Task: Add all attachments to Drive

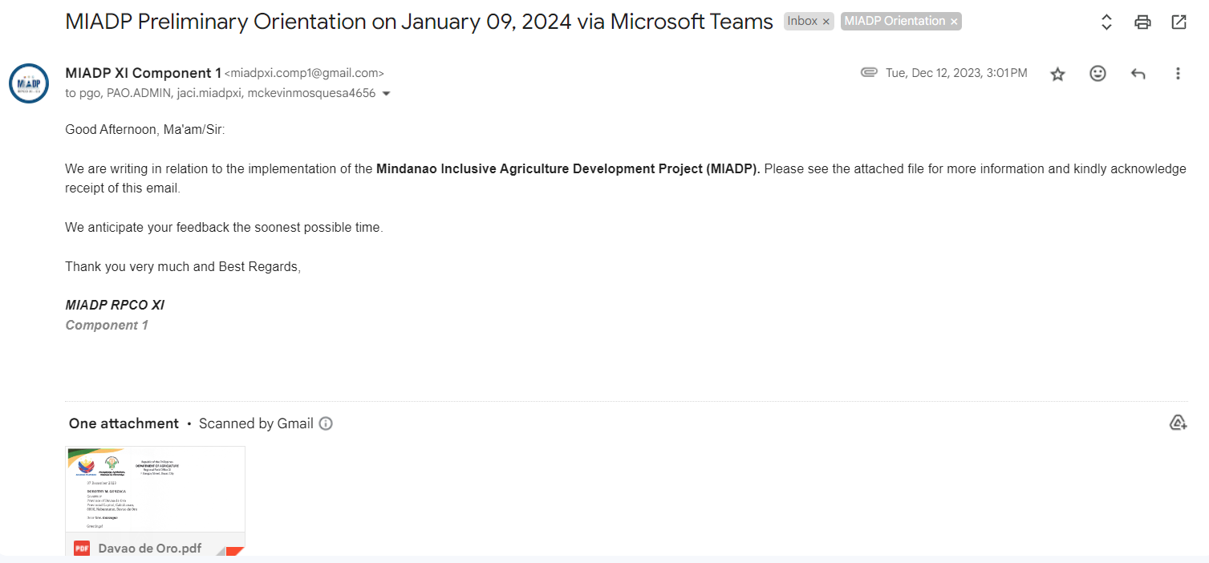Action: click(x=1178, y=423)
